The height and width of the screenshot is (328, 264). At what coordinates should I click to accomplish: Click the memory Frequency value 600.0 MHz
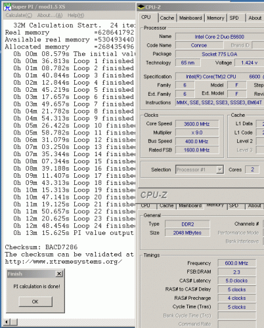coord(236,263)
